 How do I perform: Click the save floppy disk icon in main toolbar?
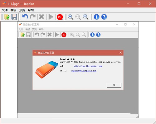click(x=14, y=17)
